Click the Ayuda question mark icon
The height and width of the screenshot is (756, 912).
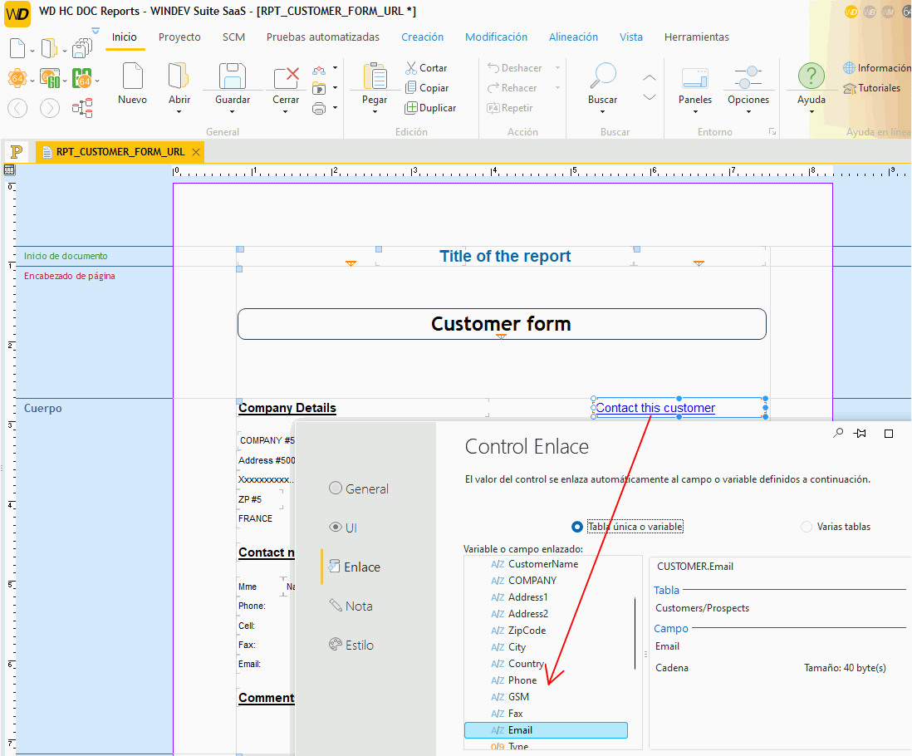811,76
